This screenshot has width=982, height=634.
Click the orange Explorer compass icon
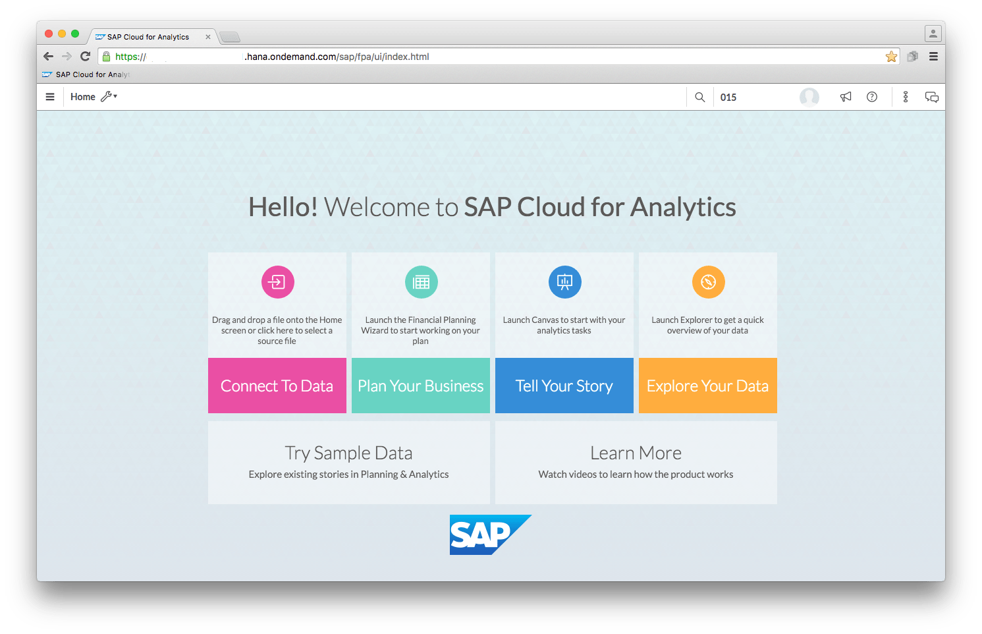[x=707, y=282]
